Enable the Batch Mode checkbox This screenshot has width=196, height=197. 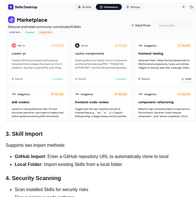133,25
